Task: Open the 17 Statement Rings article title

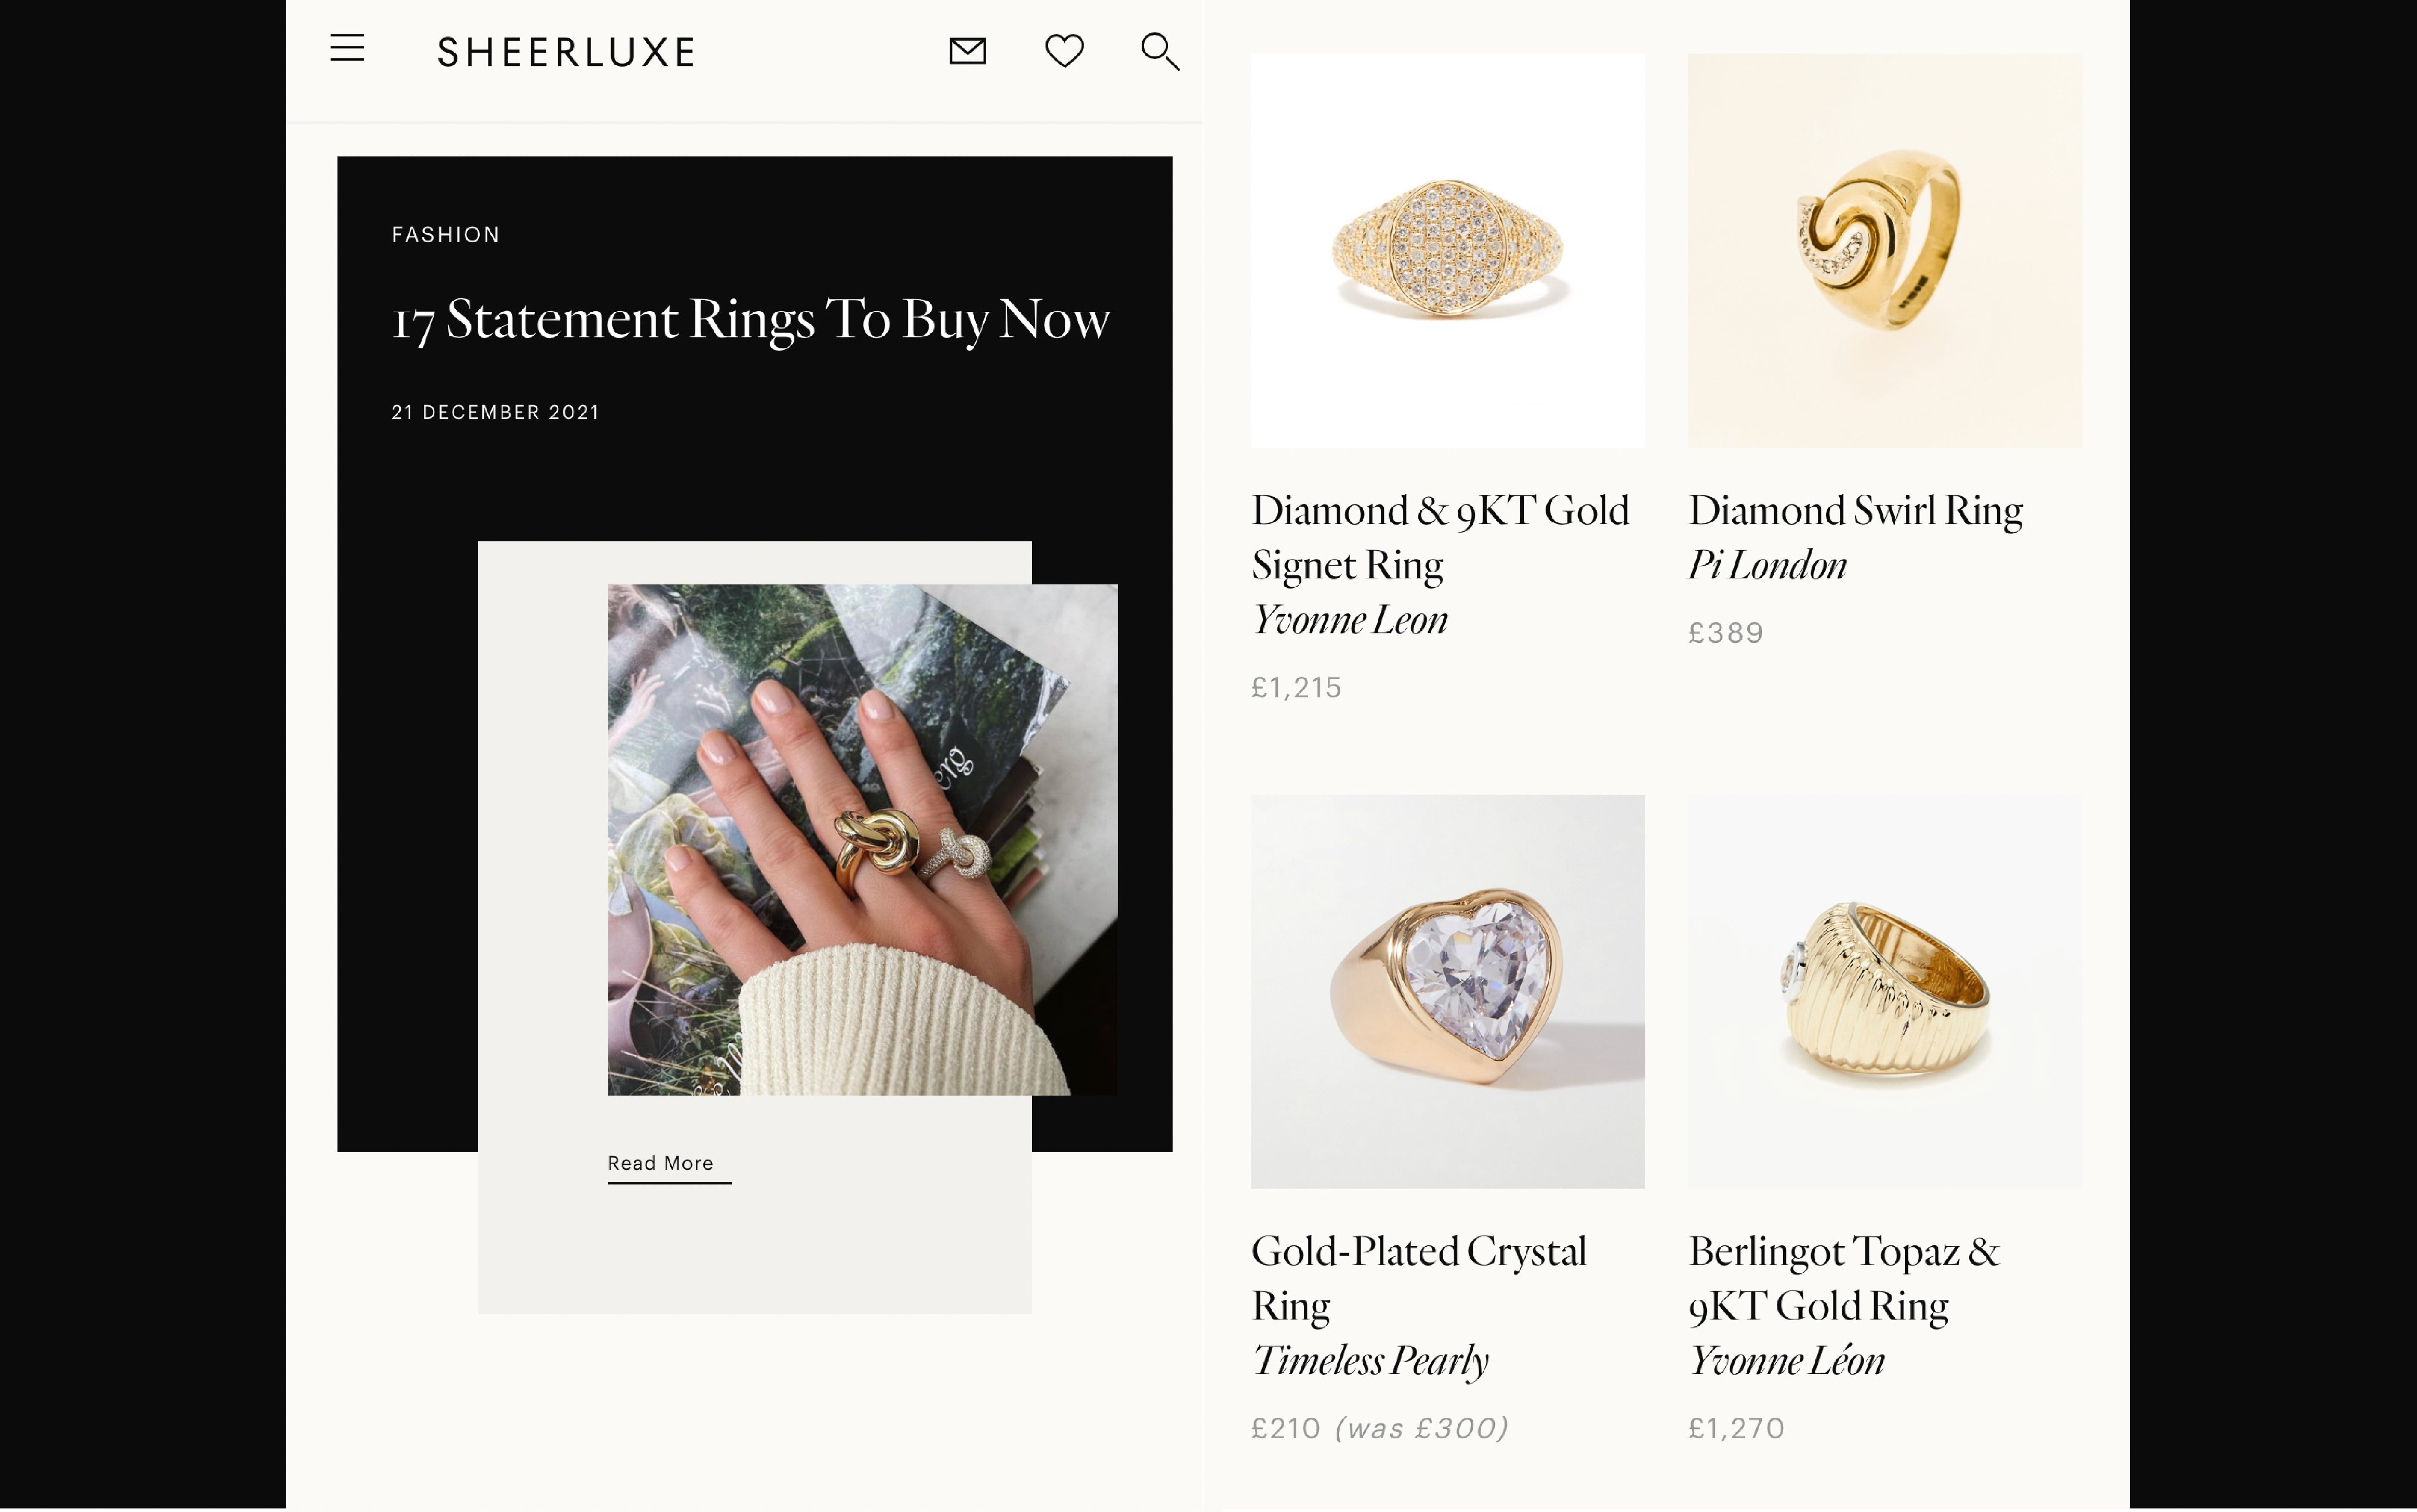Action: [750, 320]
